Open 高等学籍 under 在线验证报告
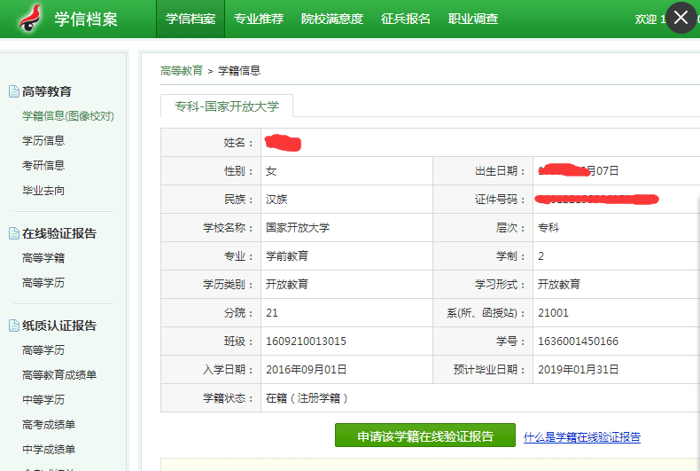This screenshot has width=700, height=471. [43, 258]
